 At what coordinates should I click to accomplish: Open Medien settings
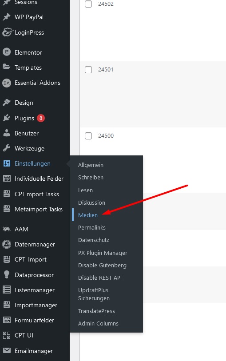coord(88,215)
